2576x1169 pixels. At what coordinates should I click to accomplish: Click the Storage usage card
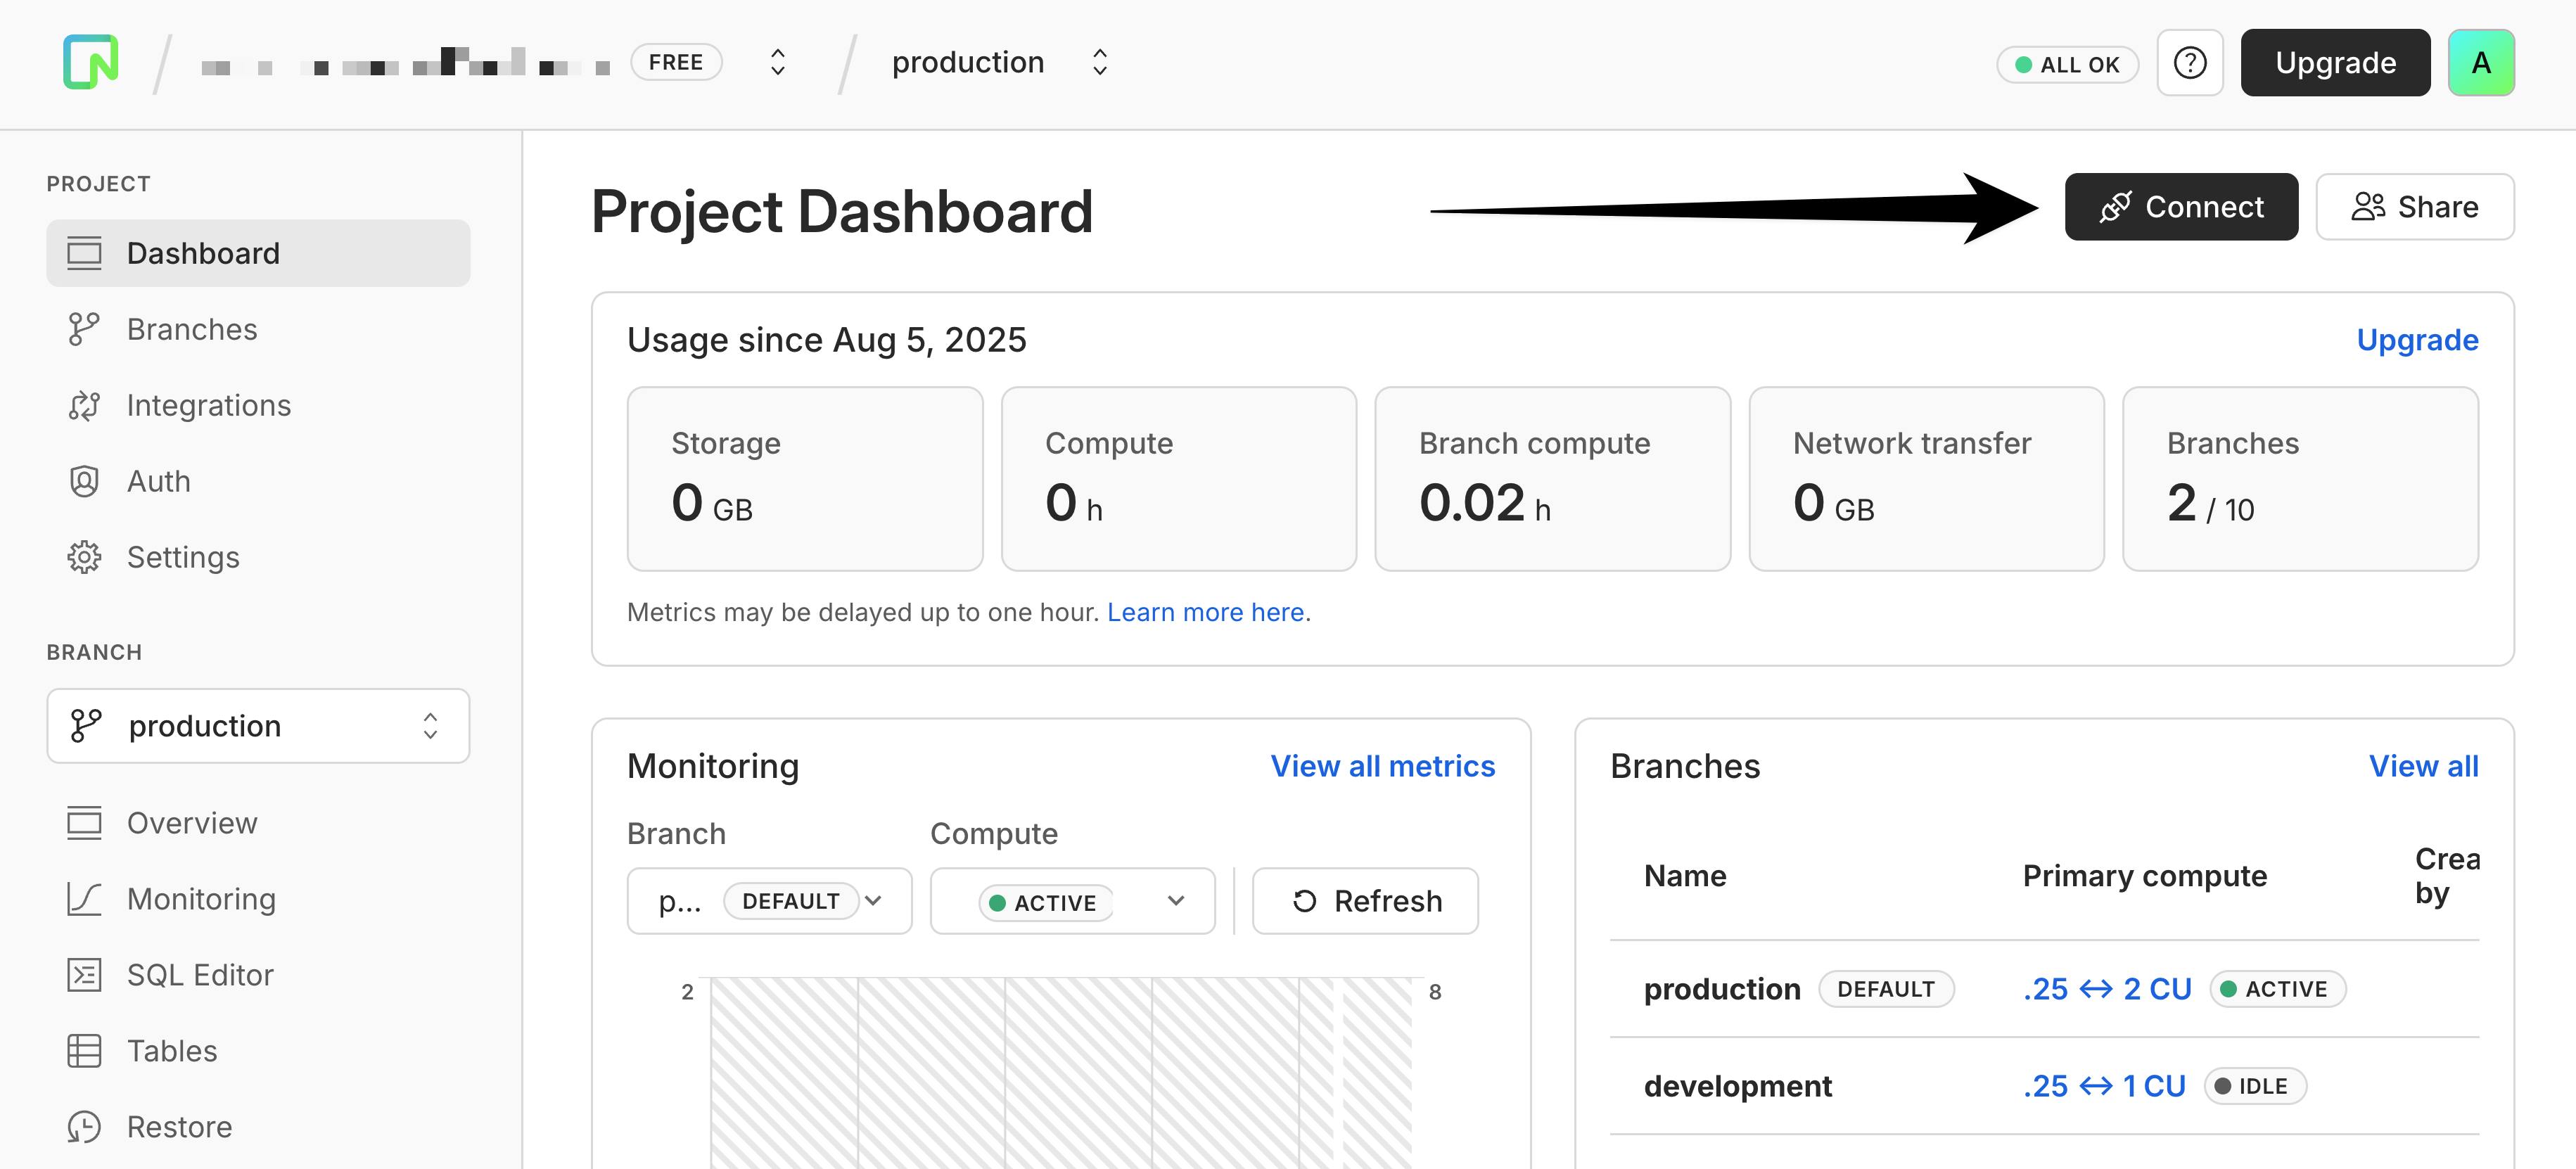coord(805,479)
